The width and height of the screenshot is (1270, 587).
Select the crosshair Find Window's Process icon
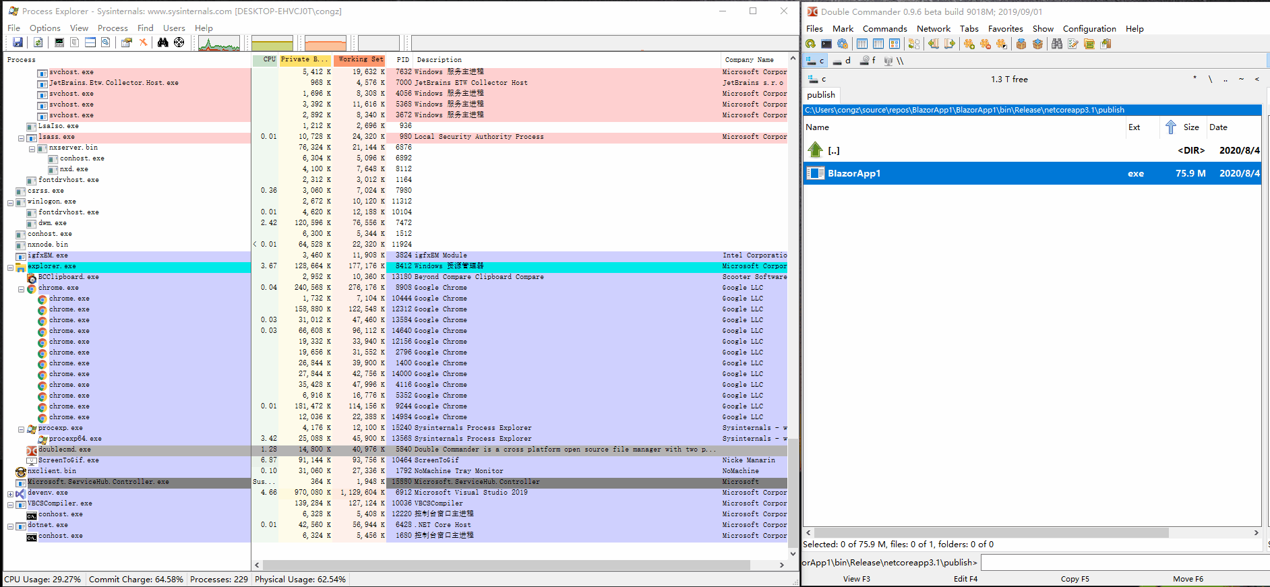point(179,42)
